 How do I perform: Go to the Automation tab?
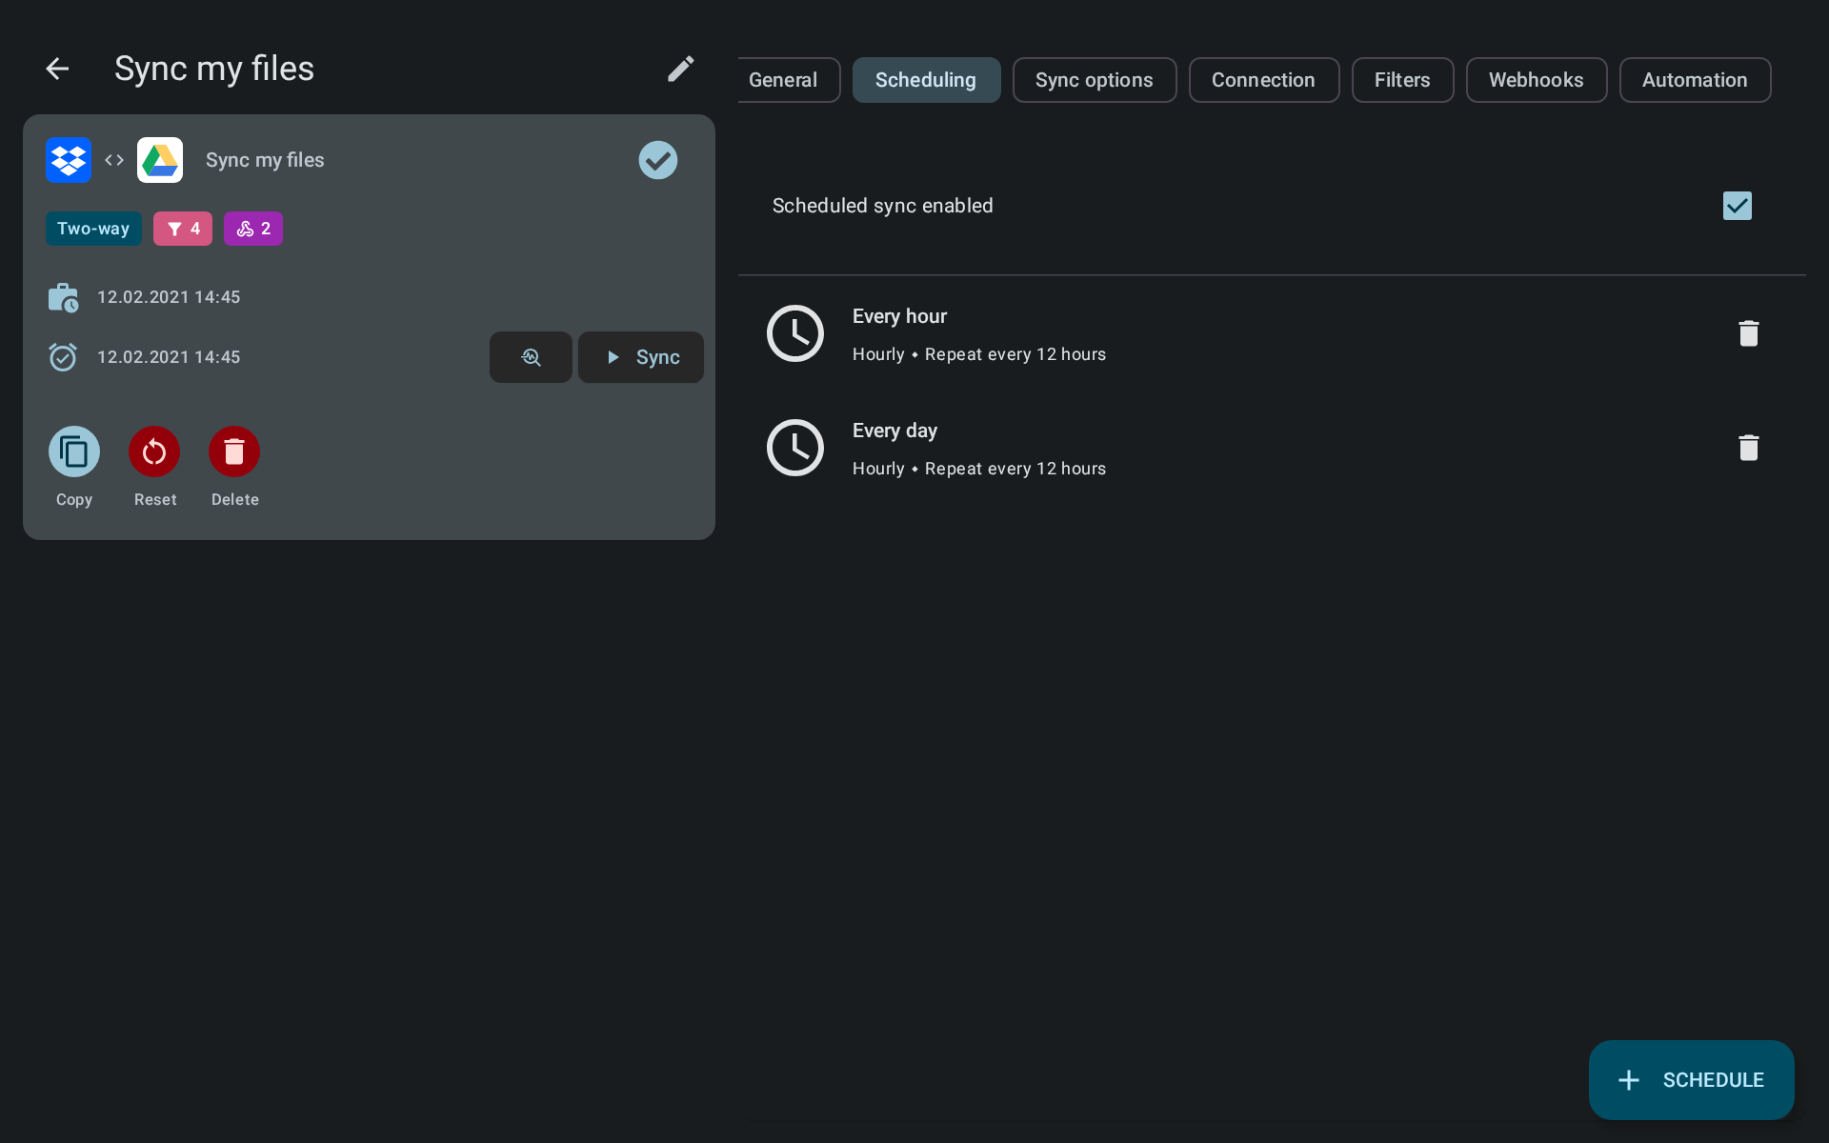click(1696, 80)
